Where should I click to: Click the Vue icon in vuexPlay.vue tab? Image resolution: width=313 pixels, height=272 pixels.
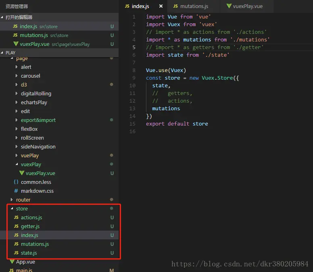(229, 6)
